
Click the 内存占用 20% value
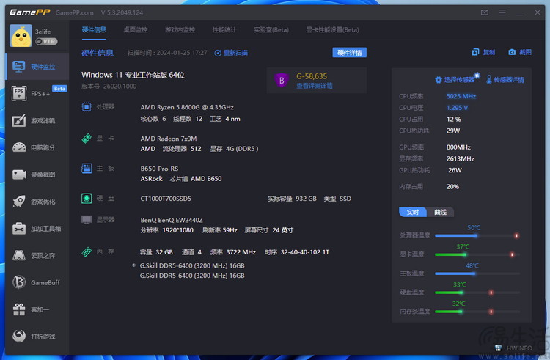coord(452,187)
